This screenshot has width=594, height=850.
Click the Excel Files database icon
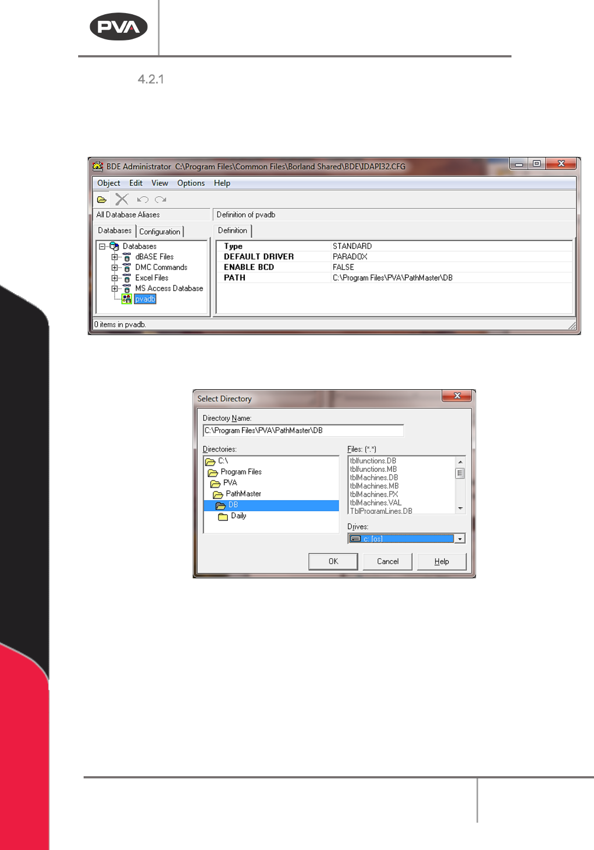click(127, 278)
